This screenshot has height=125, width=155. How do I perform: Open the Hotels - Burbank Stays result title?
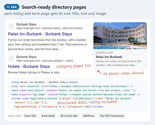tap(29, 67)
